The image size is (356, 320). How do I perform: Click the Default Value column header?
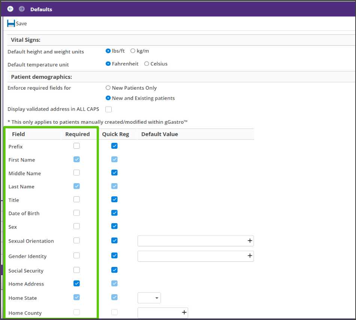(160, 134)
